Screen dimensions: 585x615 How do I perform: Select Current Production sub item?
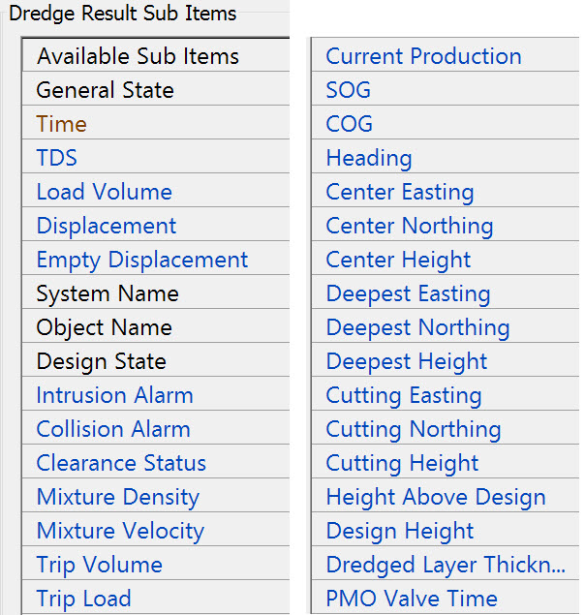(423, 56)
